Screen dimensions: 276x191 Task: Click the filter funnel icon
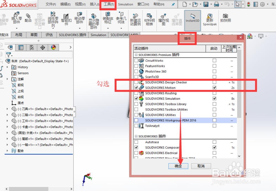(x=9, y=55)
